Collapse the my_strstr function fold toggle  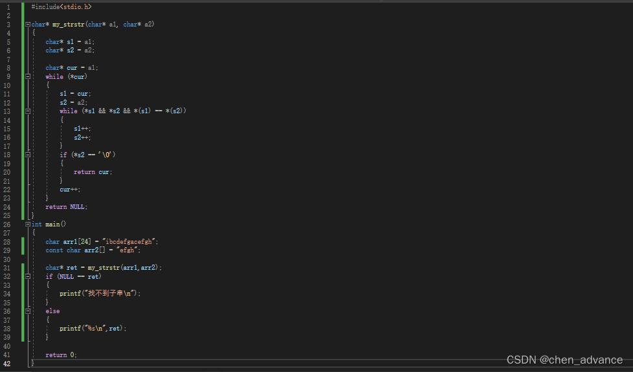(28, 24)
